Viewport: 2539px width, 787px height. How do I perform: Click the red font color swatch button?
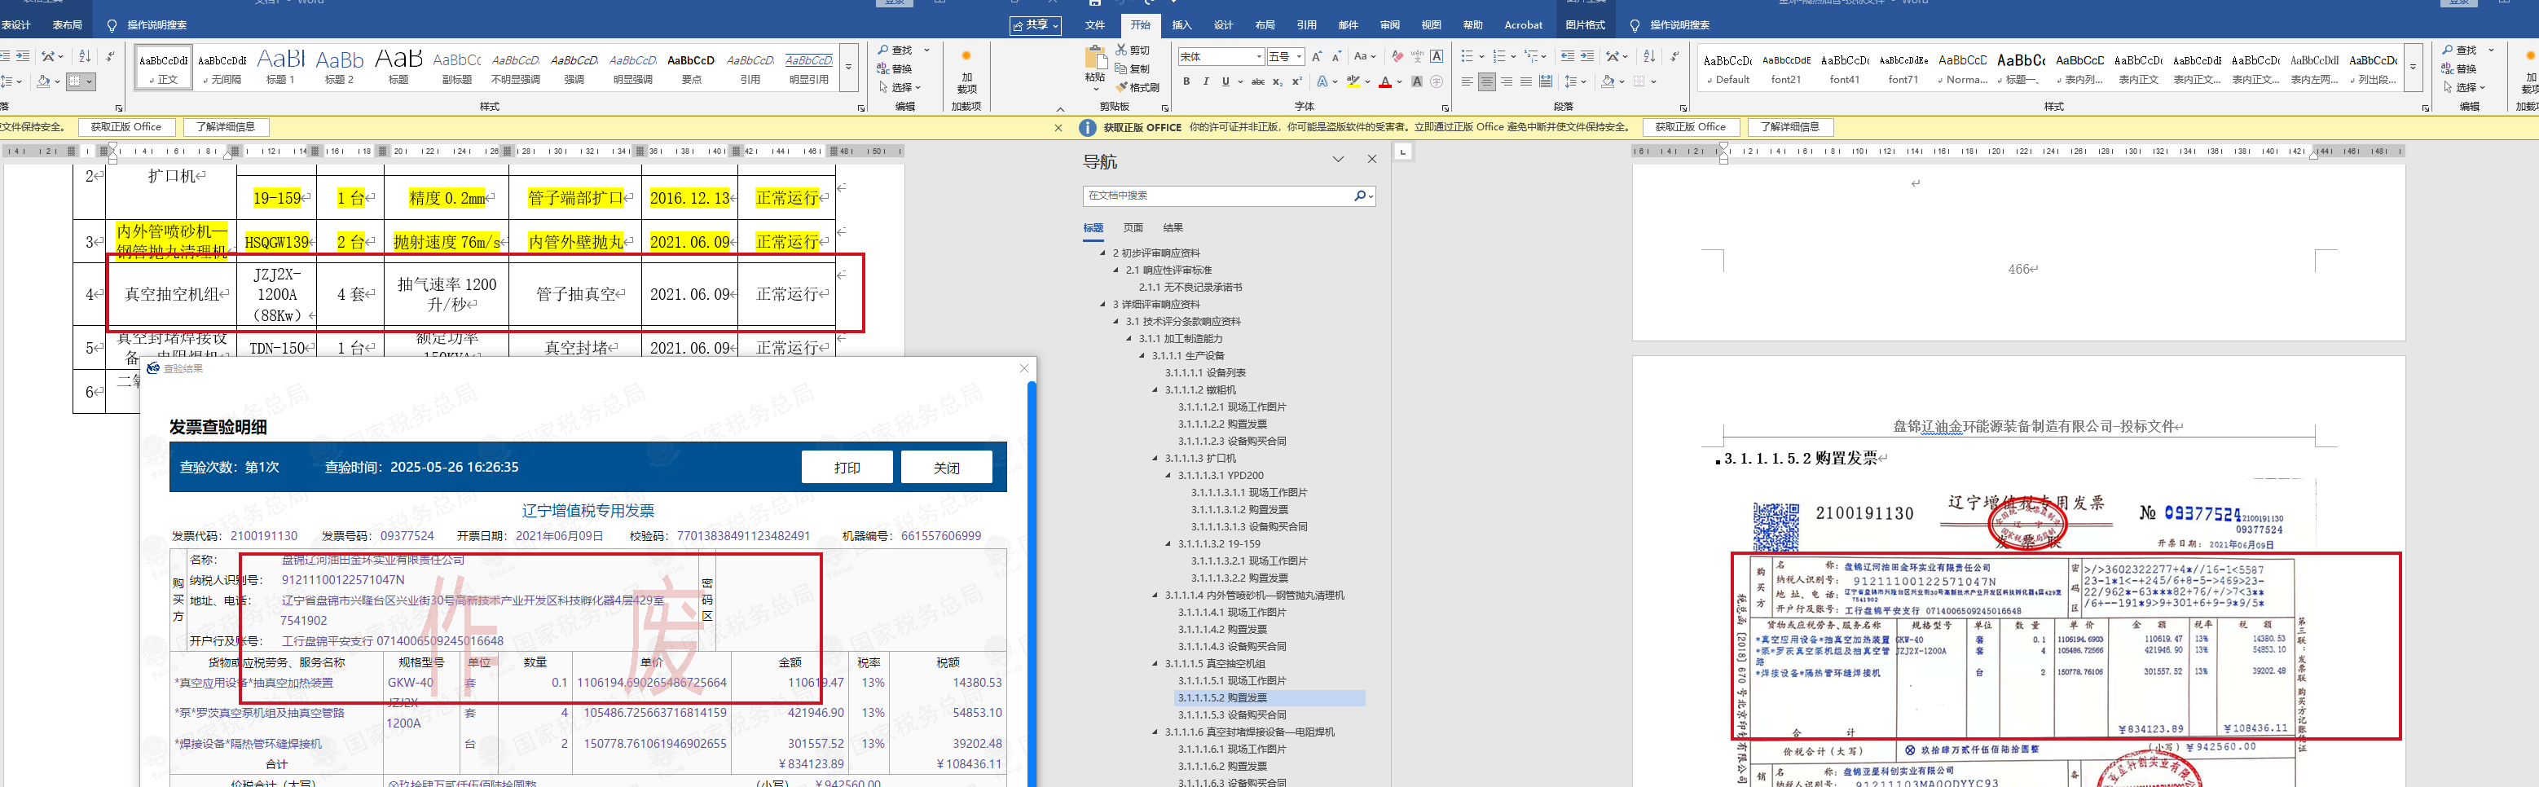[x=1385, y=81]
